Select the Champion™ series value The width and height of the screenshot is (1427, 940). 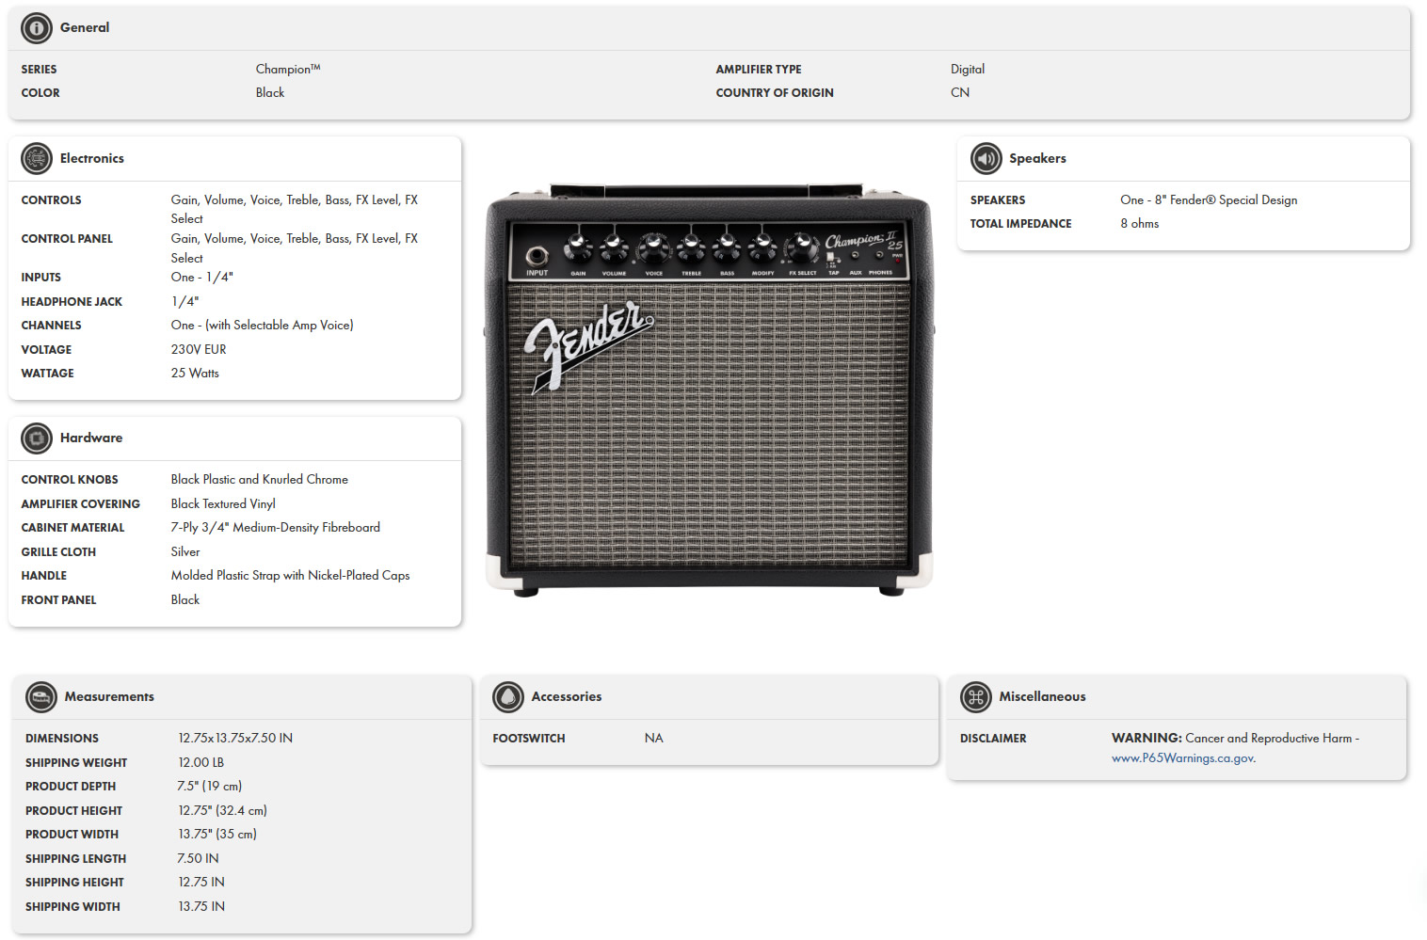click(x=288, y=70)
